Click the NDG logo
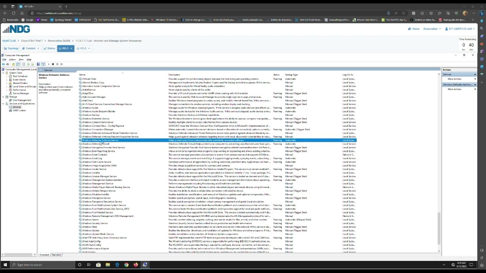 pyautogui.click(x=16, y=29)
